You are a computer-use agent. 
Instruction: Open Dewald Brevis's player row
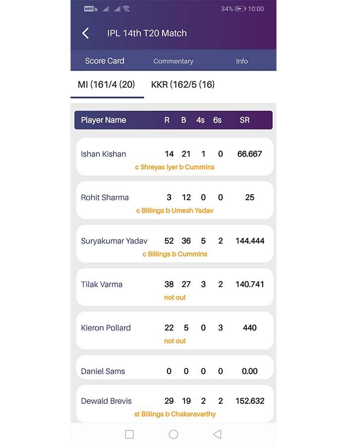point(174,404)
